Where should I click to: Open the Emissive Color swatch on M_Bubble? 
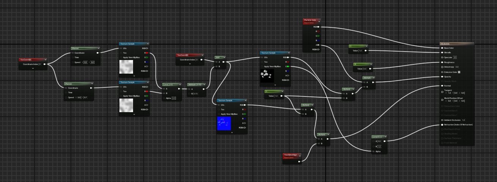point(459,72)
